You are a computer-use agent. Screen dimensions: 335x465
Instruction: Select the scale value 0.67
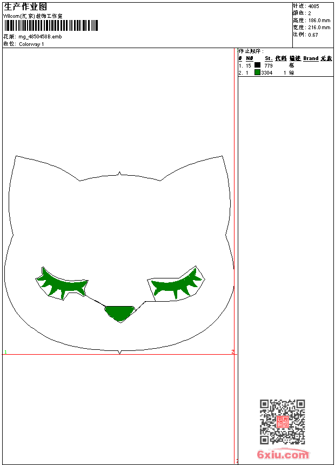(x=313, y=35)
